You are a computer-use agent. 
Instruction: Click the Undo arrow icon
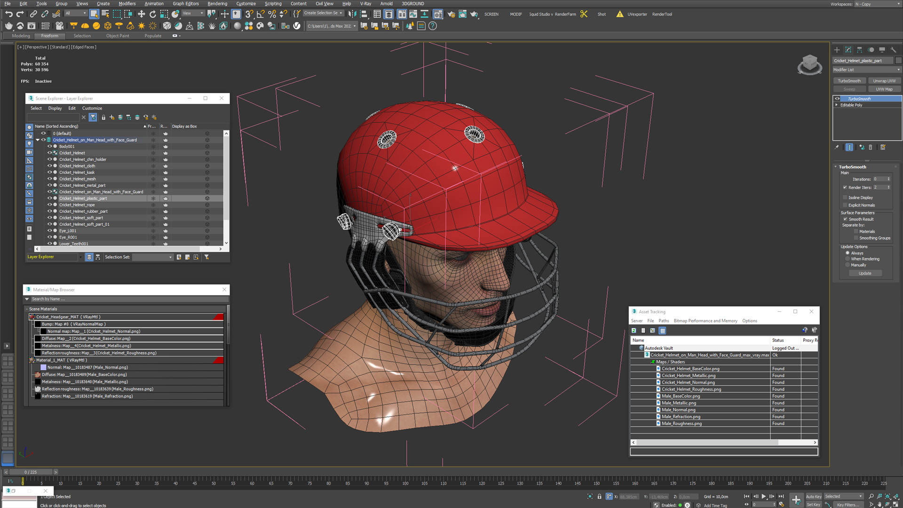[x=9, y=14]
